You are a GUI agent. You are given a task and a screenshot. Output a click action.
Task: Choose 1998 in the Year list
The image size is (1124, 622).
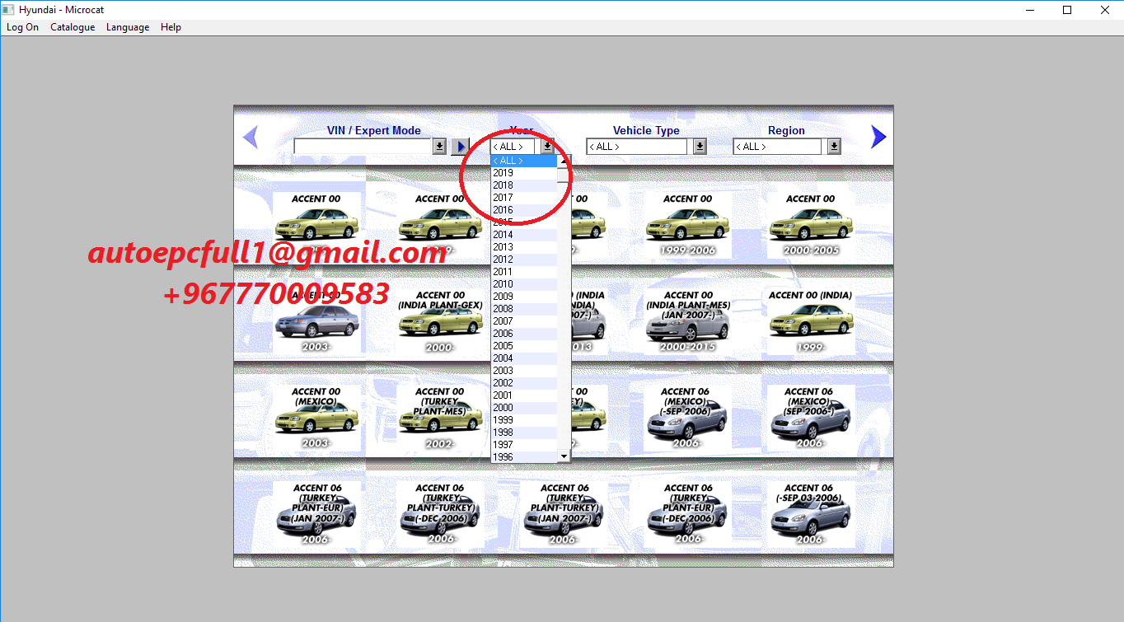point(524,433)
